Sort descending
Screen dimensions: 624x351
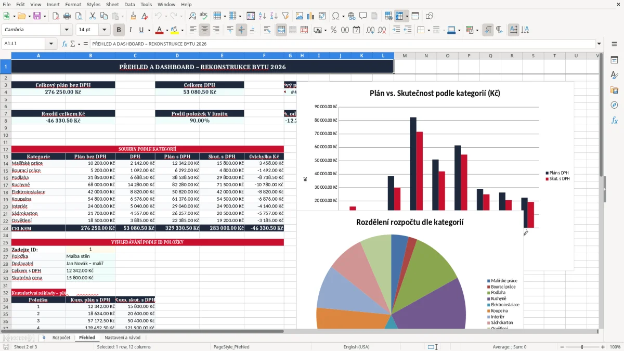274,16
